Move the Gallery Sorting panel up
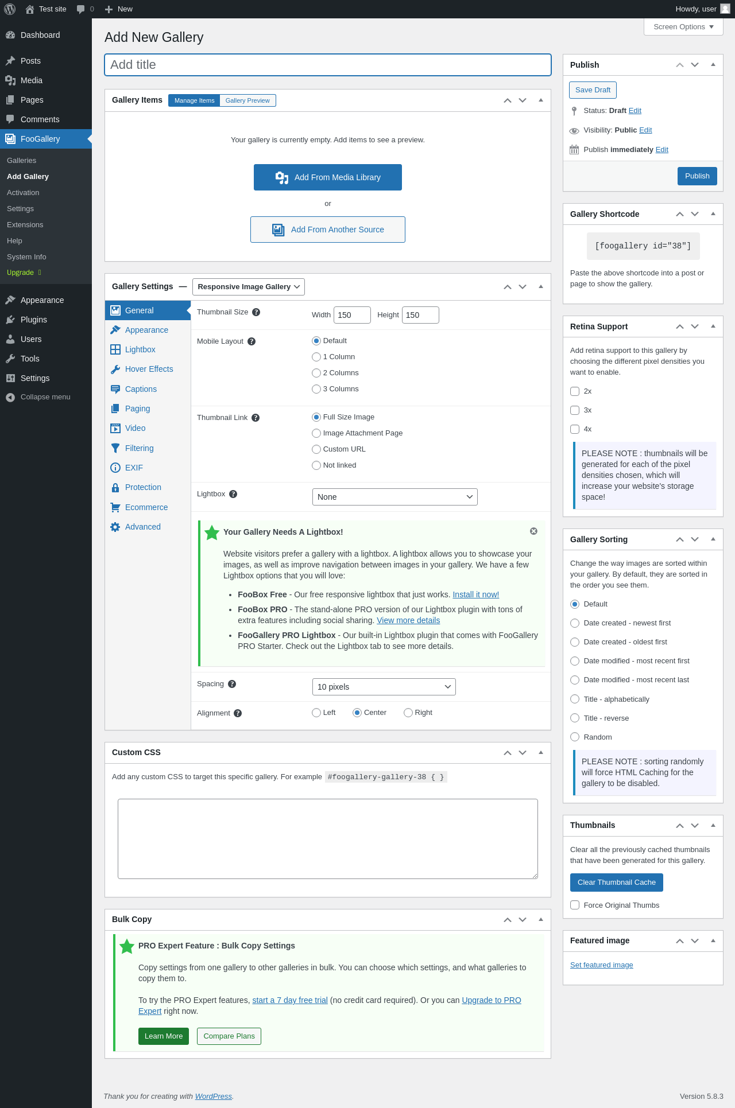Viewport: 735px width, 1108px height. click(x=680, y=539)
